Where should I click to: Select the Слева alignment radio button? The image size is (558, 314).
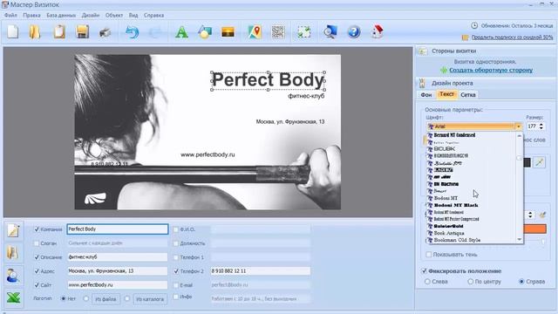[x=427, y=282]
